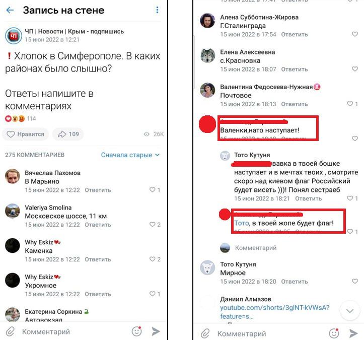The image size is (364, 340).
Task: Expand the nested 'Комментарий' reply thread
Action: [x=255, y=248]
